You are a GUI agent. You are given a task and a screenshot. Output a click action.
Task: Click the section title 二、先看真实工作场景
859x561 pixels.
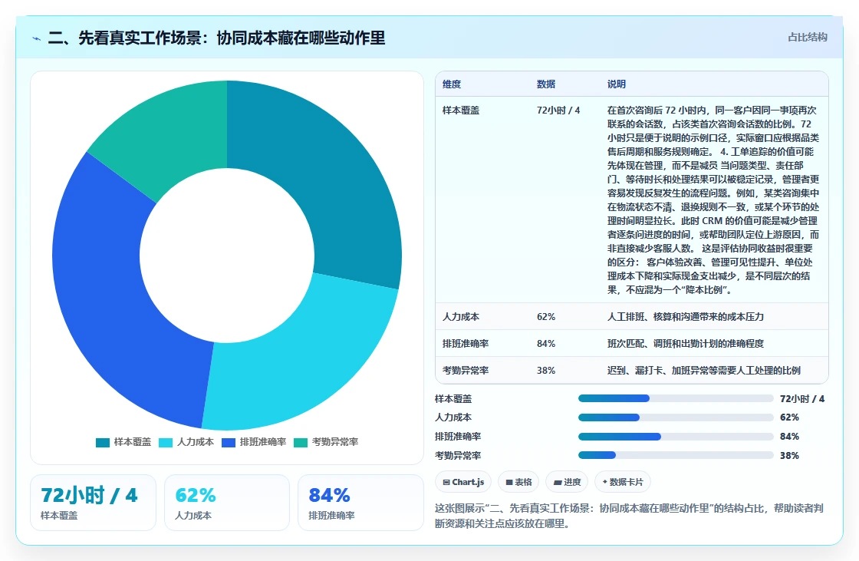click(x=216, y=38)
